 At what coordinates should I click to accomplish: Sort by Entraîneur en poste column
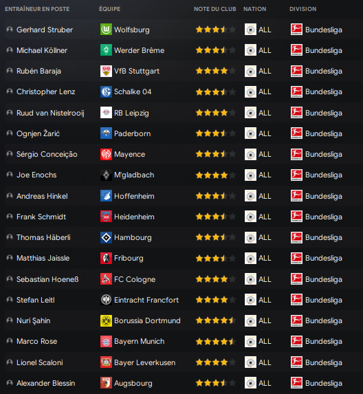pyautogui.click(x=37, y=9)
